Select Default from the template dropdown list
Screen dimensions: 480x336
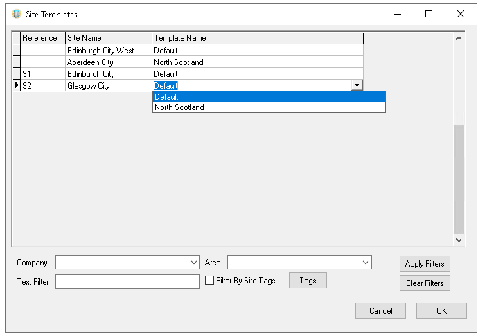pos(268,97)
